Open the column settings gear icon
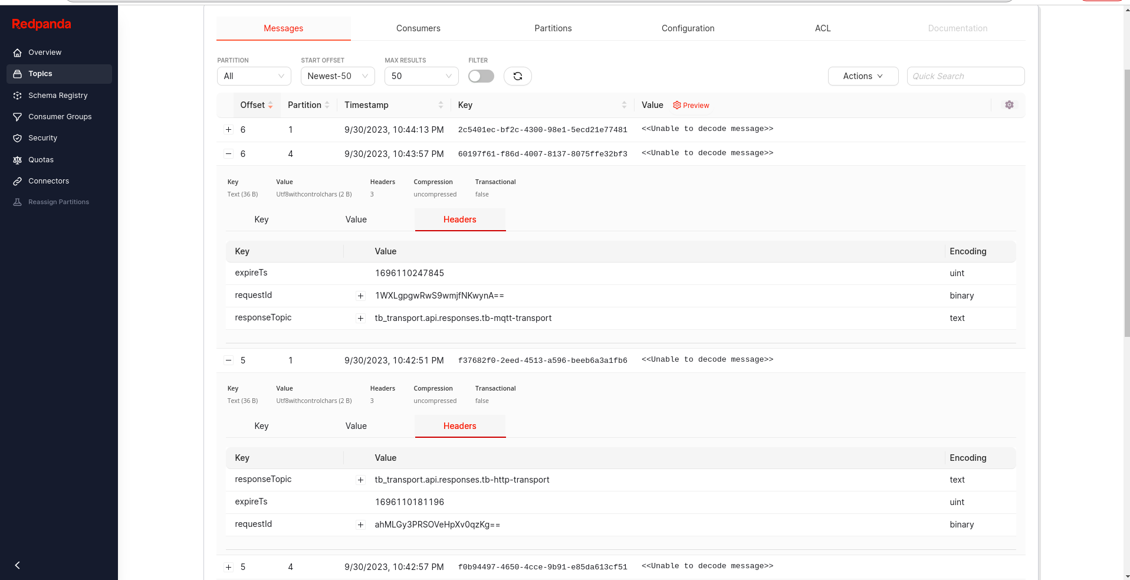This screenshot has width=1130, height=580. pyautogui.click(x=1009, y=104)
